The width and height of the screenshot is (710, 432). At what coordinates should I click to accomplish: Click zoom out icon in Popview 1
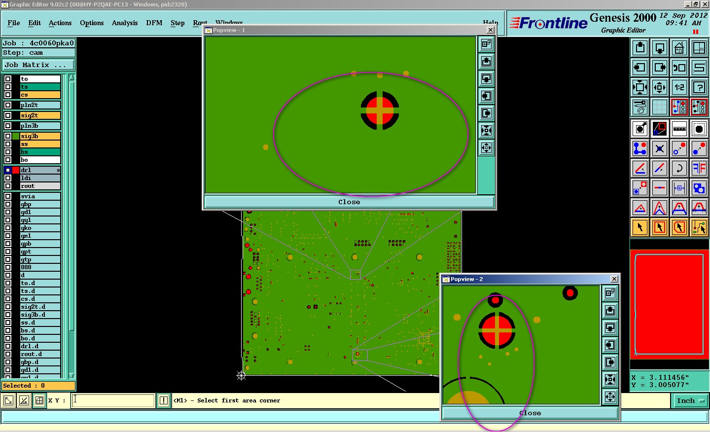486,147
